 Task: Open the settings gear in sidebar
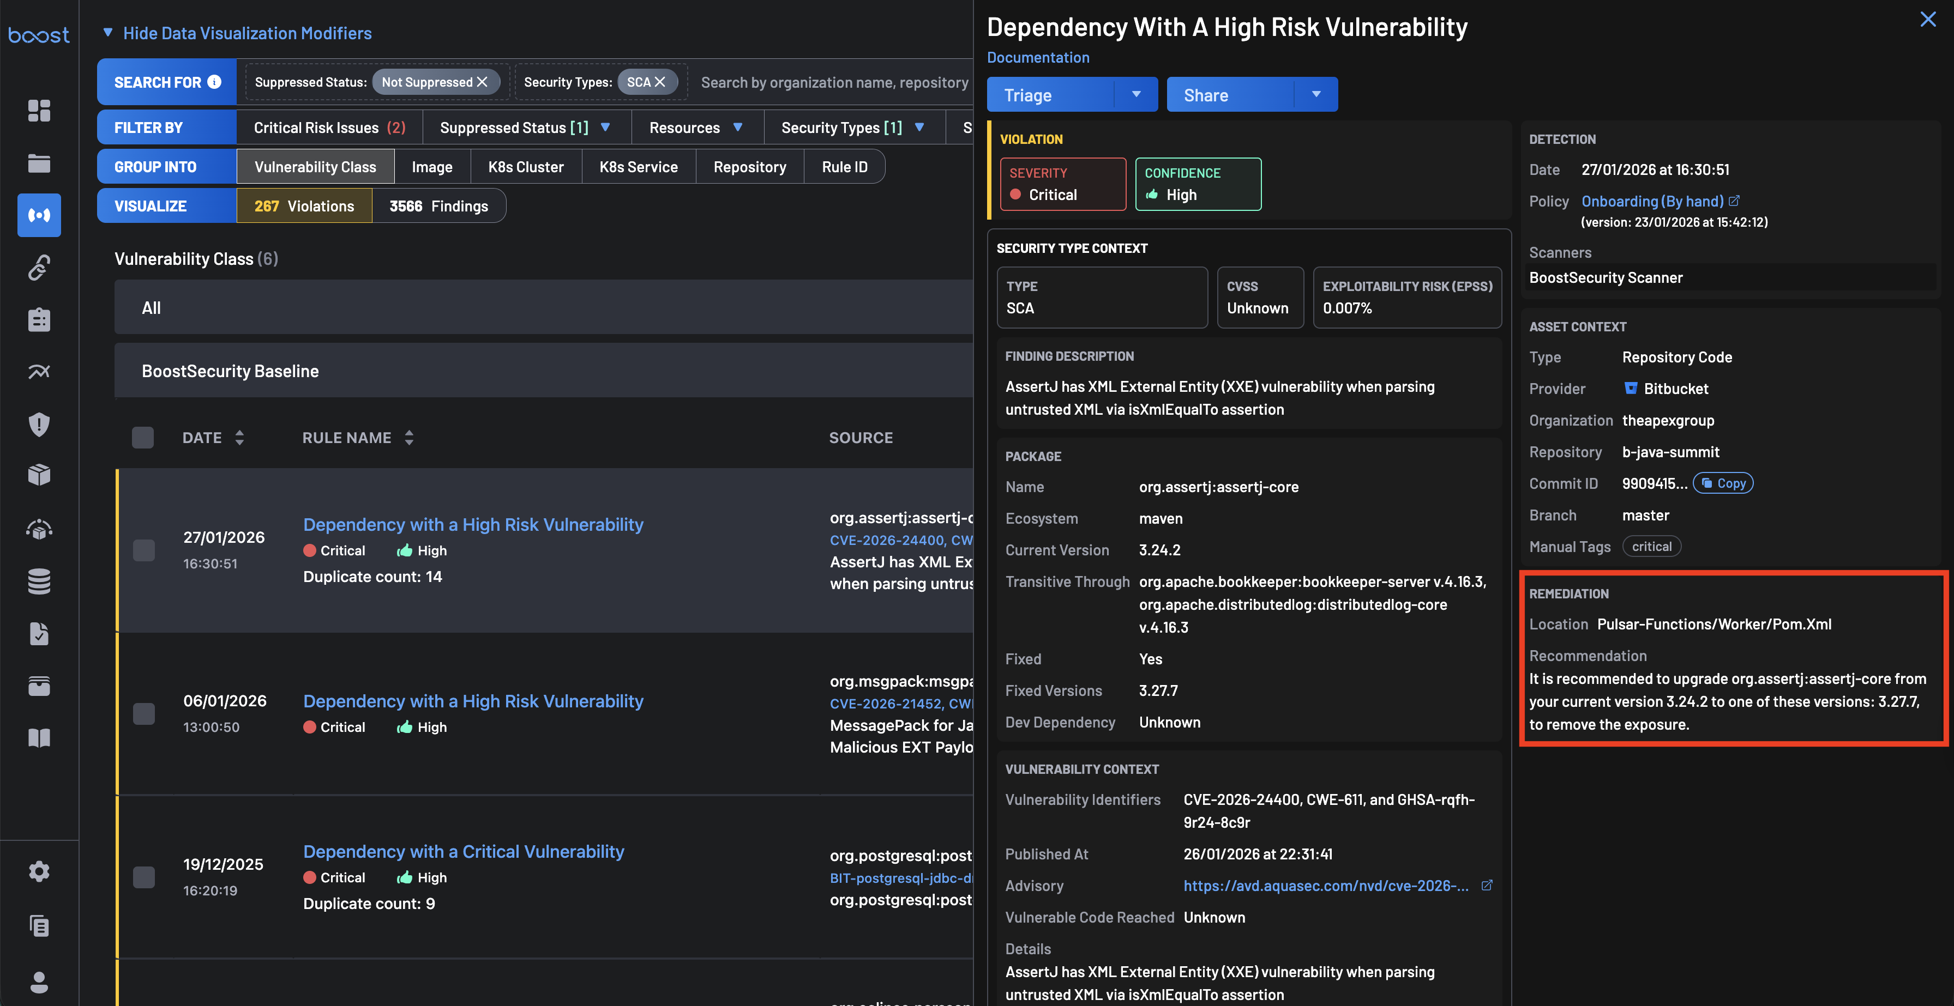tap(39, 871)
